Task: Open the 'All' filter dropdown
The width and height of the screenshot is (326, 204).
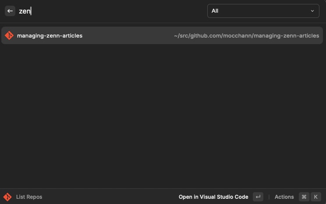Action: coord(263,11)
